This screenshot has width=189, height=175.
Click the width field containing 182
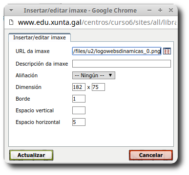(79, 87)
